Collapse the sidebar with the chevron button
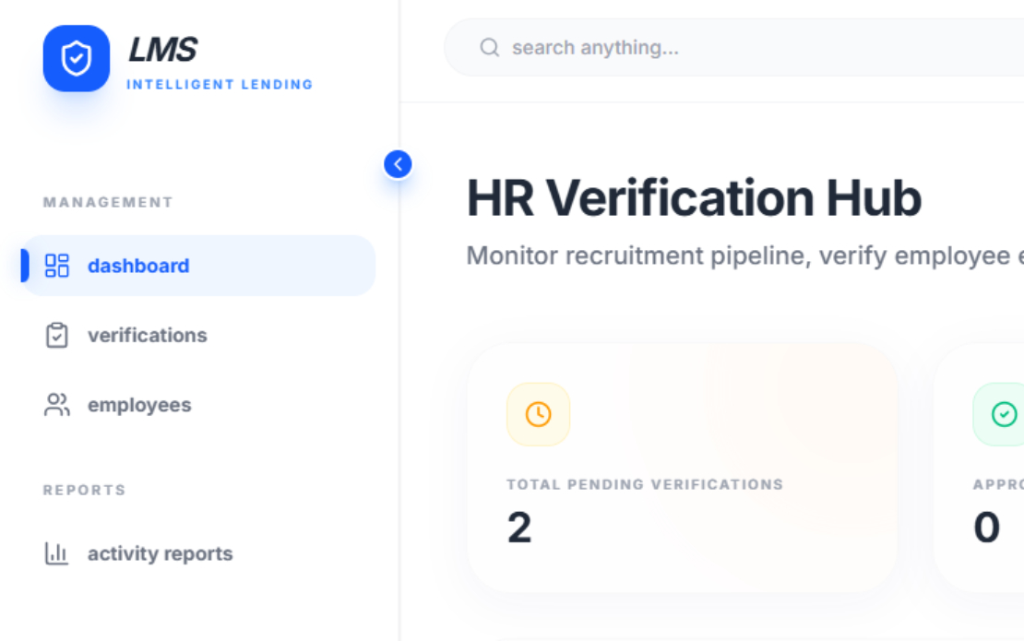 coord(398,164)
